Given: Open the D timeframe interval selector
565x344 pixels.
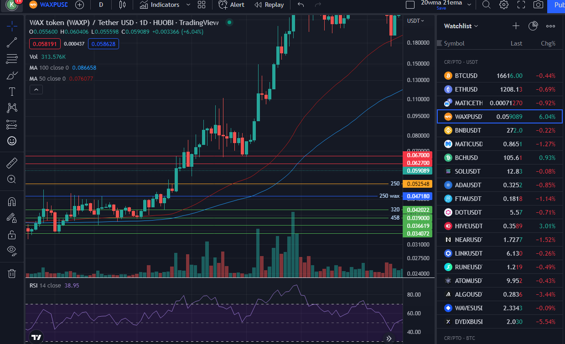Looking at the screenshot, I should click(x=101, y=5).
